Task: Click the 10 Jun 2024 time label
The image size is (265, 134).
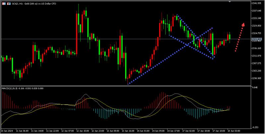Action: point(6,131)
